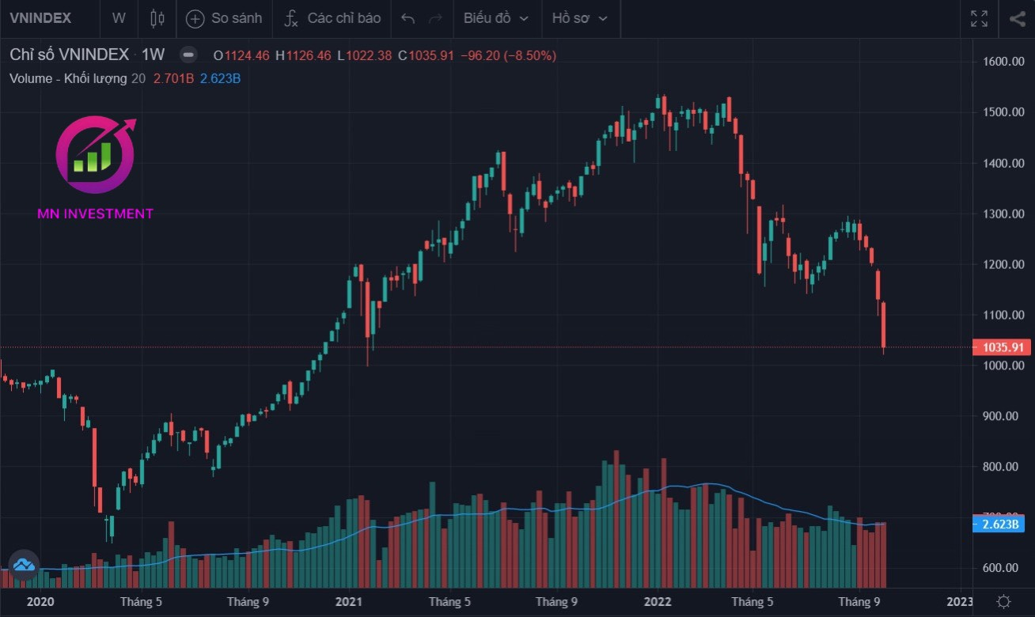Open the Các chỉ báo indicators menu
The height and width of the screenshot is (617, 1035).
coord(332,18)
